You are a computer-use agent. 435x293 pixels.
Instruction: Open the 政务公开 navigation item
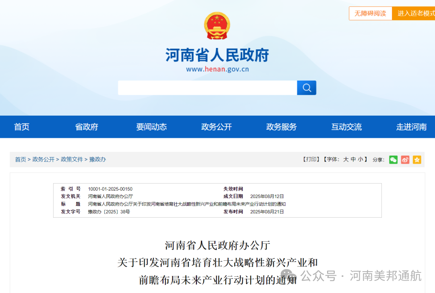(217, 127)
